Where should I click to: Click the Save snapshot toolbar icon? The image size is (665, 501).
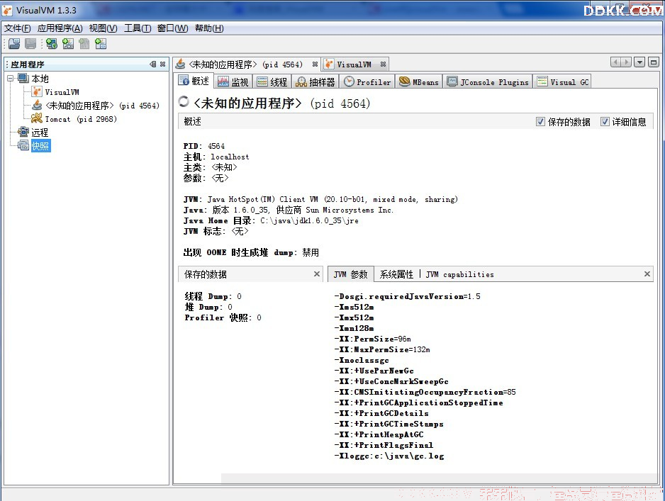30,44
